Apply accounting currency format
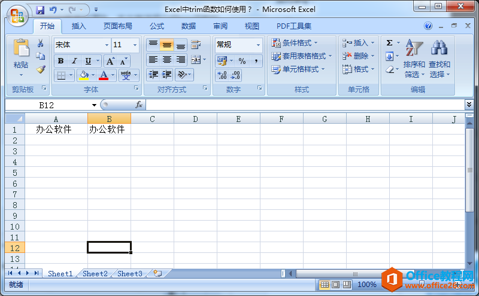 pos(222,61)
